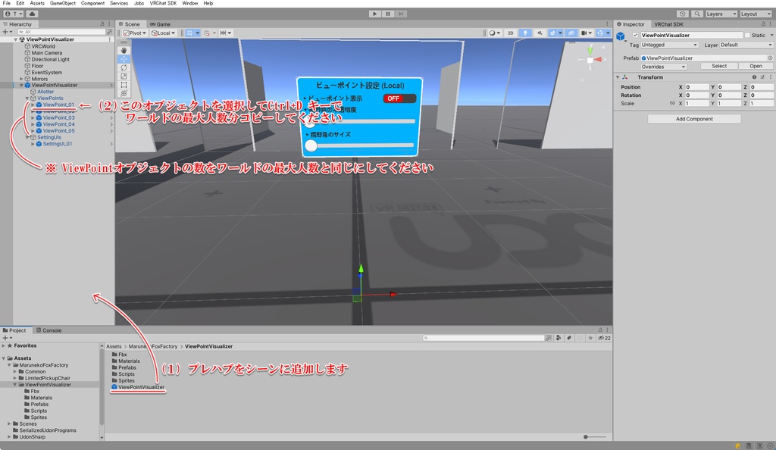Open the Overrides dropdown
This screenshot has width=776, height=450.
point(663,67)
